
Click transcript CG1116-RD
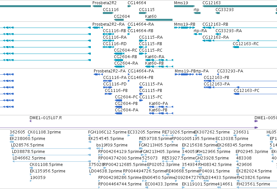(x=115, y=44)
